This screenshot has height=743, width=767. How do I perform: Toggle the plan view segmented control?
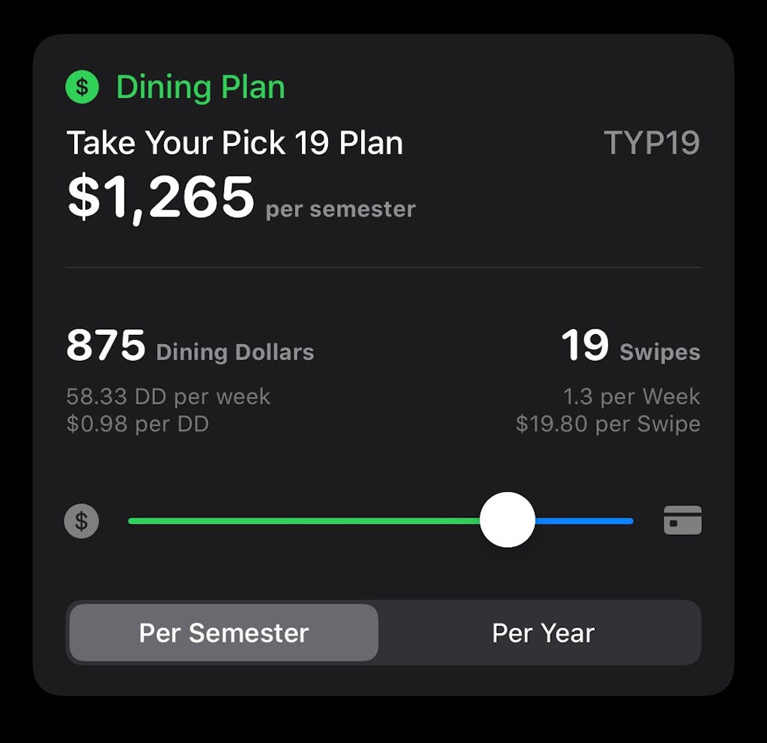click(383, 633)
